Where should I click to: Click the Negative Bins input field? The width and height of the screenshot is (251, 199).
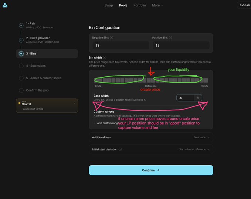(121, 46)
